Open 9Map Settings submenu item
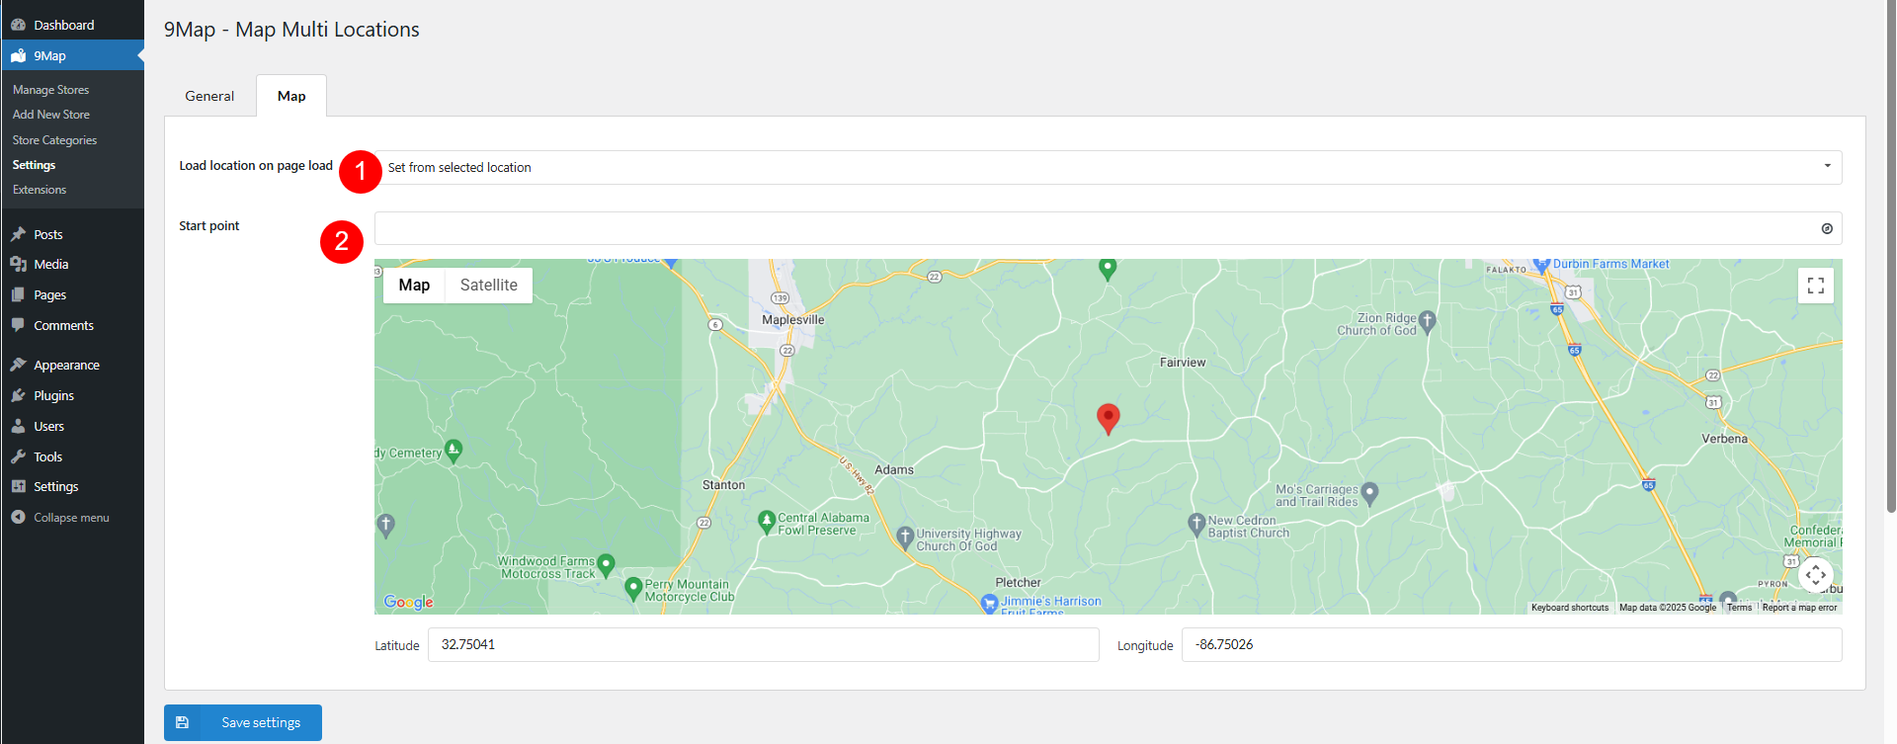This screenshot has width=1897, height=744. (x=34, y=165)
